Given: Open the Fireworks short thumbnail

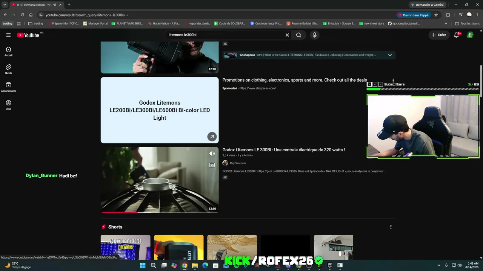Looking at the screenshot, I should [x=125, y=247].
